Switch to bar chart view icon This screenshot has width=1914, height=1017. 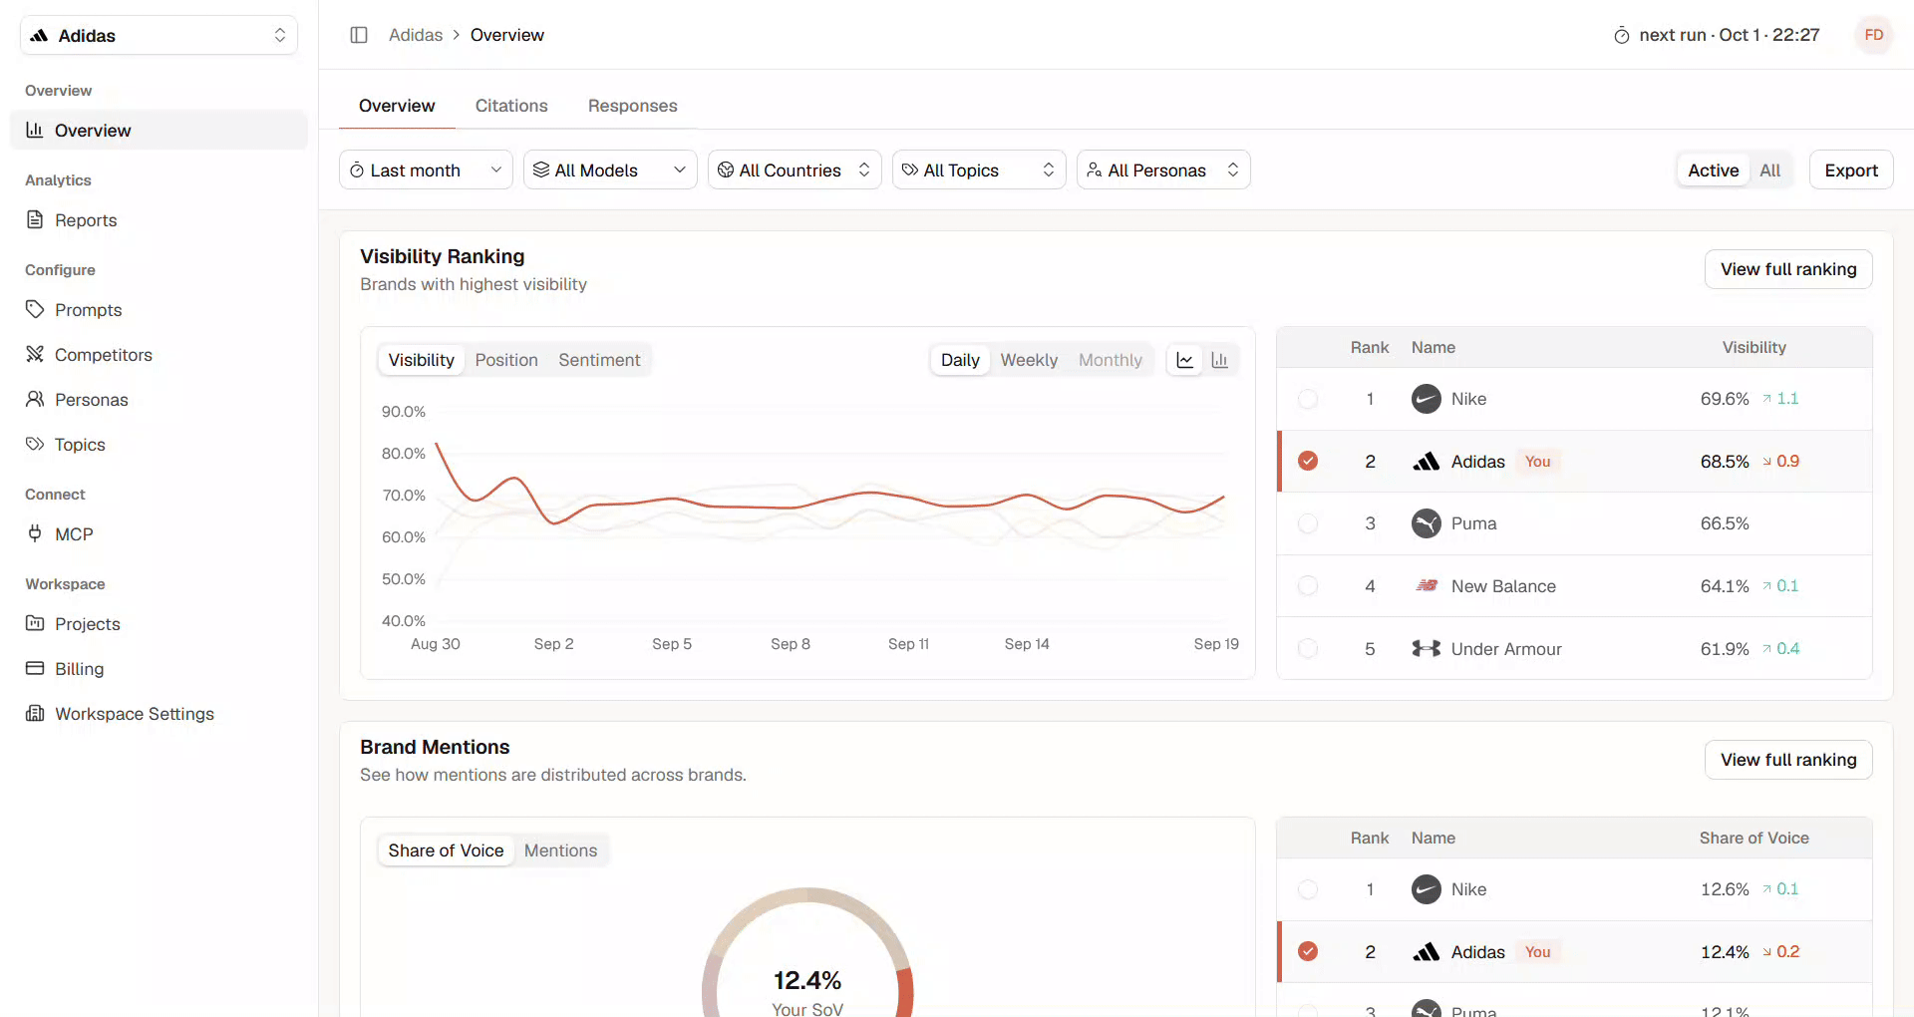[x=1219, y=360]
